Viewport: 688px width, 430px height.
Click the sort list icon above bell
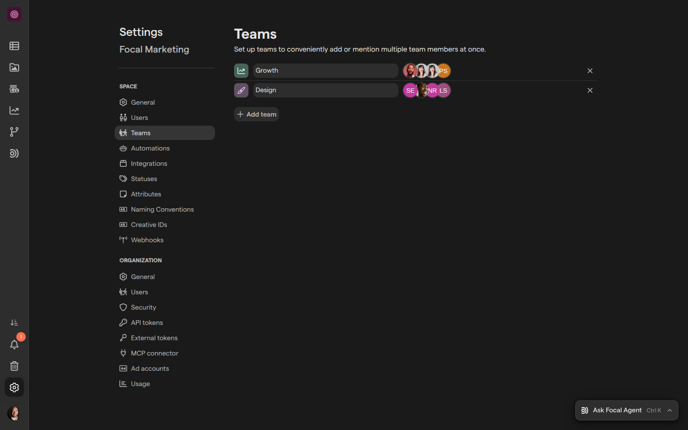click(x=14, y=323)
